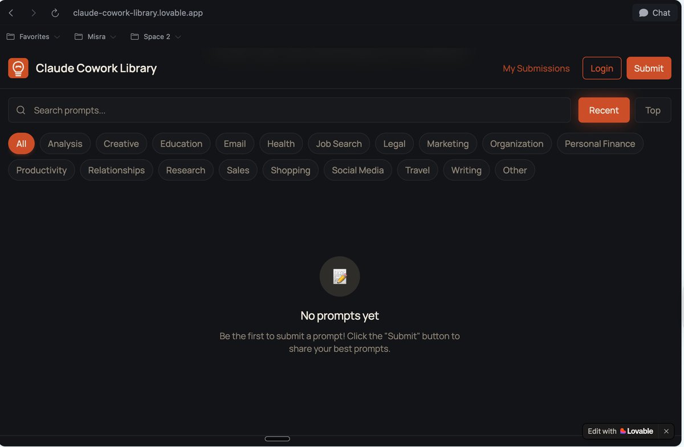Sort prompts by Top
The height and width of the screenshot is (447, 684).
point(653,110)
